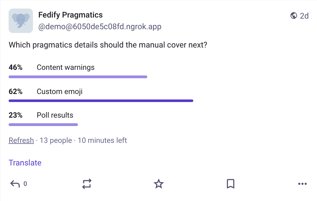Click the 13 people voter count
This screenshot has width=317, height=201.
[x=56, y=140]
